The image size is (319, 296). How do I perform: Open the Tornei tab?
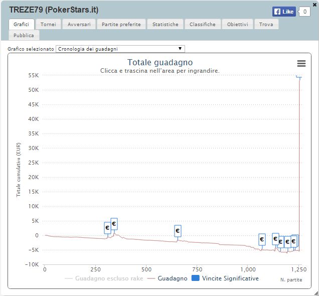pos(48,25)
